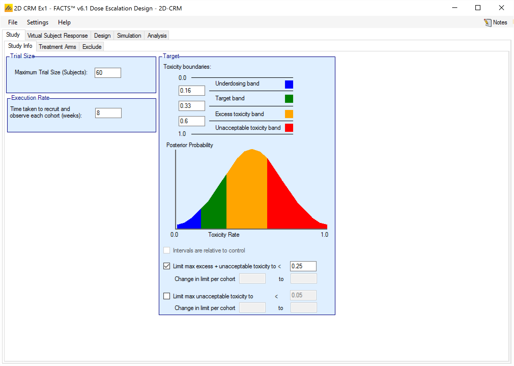Screen dimensions: 514x366
Task: Open the File menu
Action: pyautogui.click(x=13, y=22)
